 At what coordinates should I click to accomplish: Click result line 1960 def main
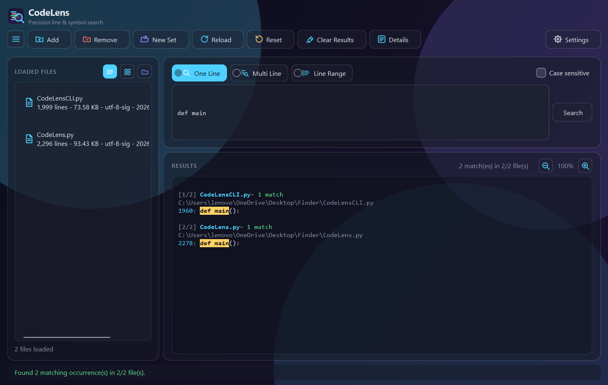[x=209, y=211]
